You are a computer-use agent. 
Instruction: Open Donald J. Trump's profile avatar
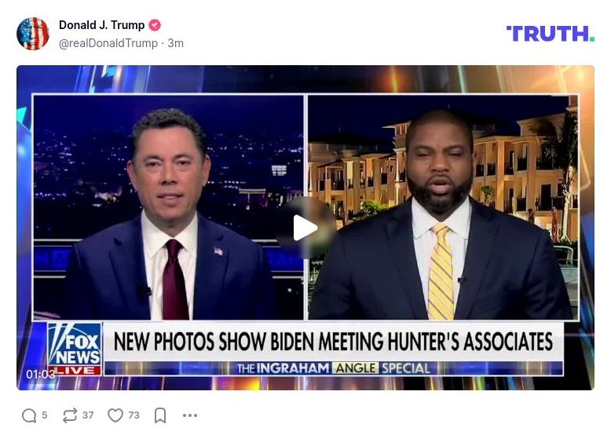pyautogui.click(x=33, y=34)
